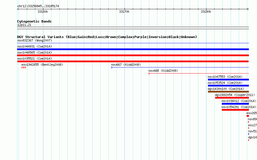Select the blue nsv1044931 gain bar
257x160 pixels.
pos(133,49)
